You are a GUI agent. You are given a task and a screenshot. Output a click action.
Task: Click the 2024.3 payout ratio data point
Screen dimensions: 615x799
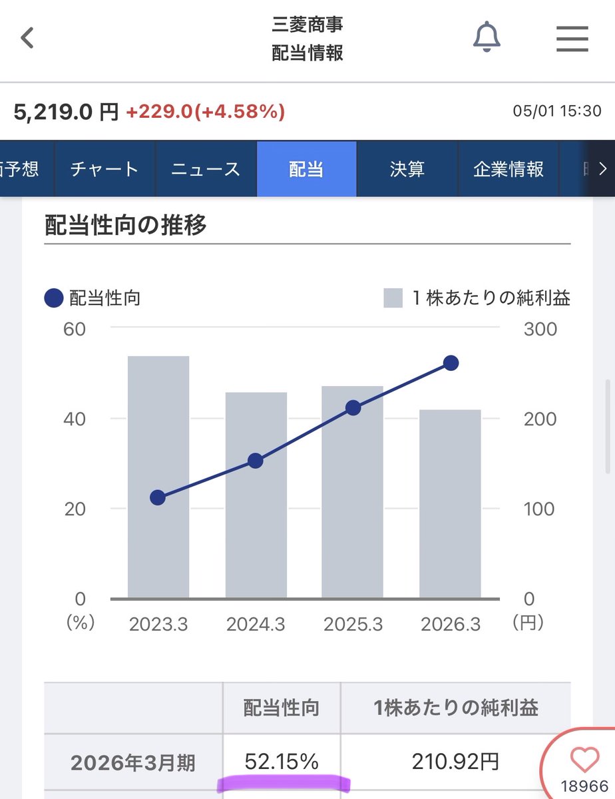[x=256, y=461]
